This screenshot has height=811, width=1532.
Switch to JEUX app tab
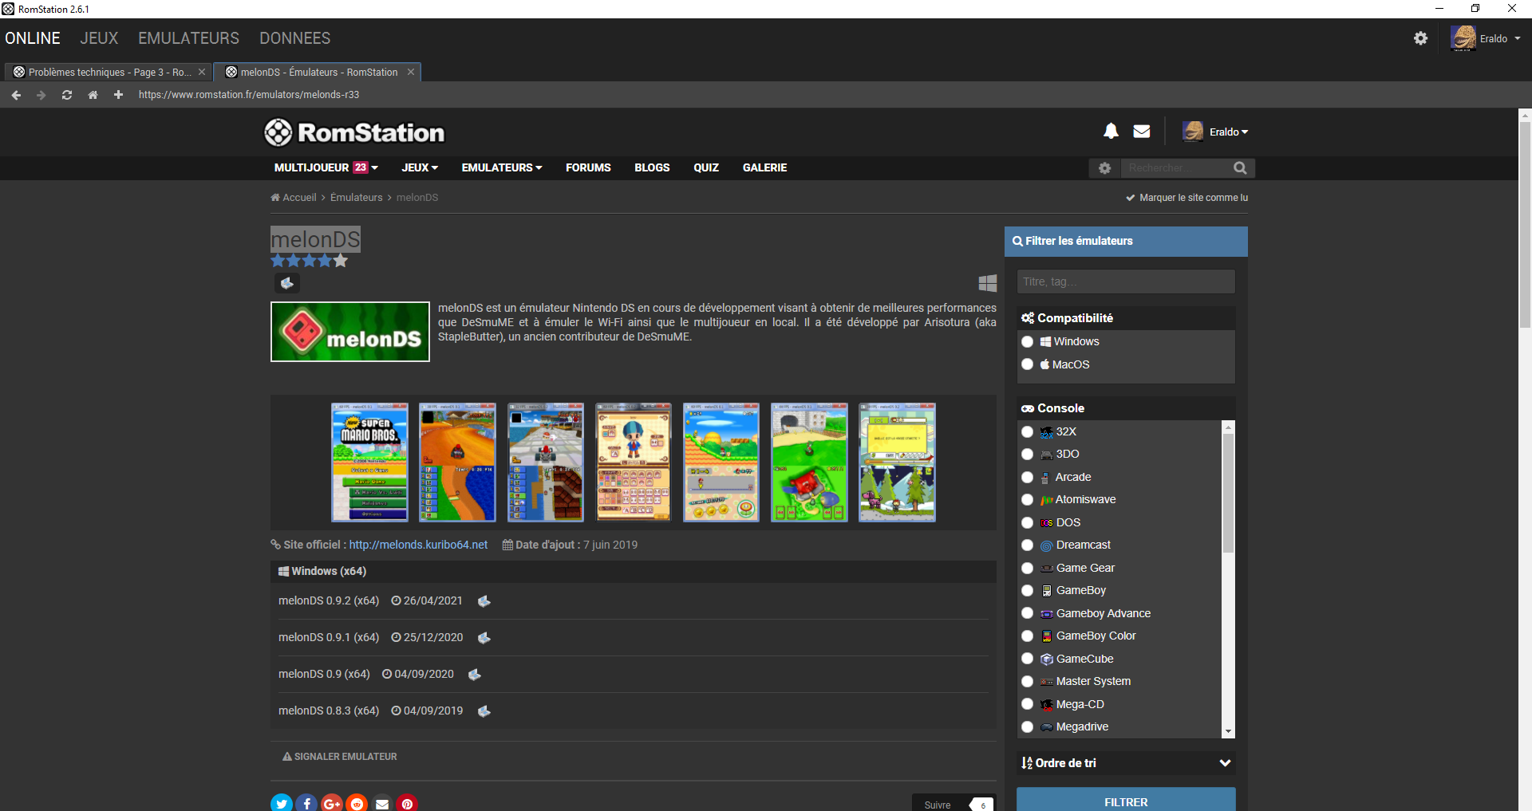pos(99,38)
